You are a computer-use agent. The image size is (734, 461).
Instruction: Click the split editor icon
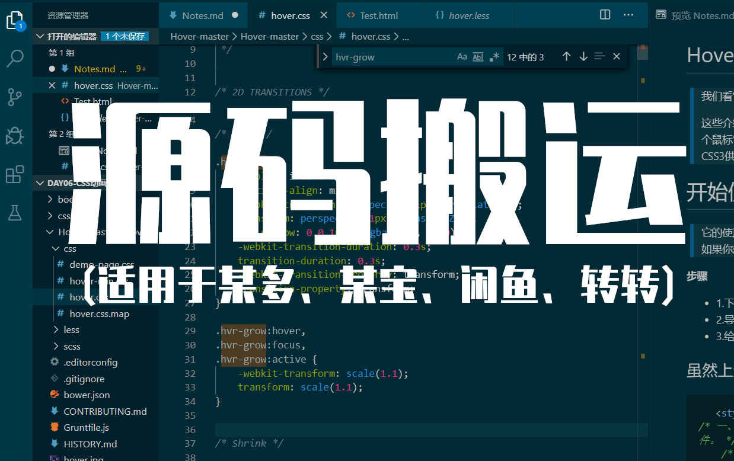point(605,15)
